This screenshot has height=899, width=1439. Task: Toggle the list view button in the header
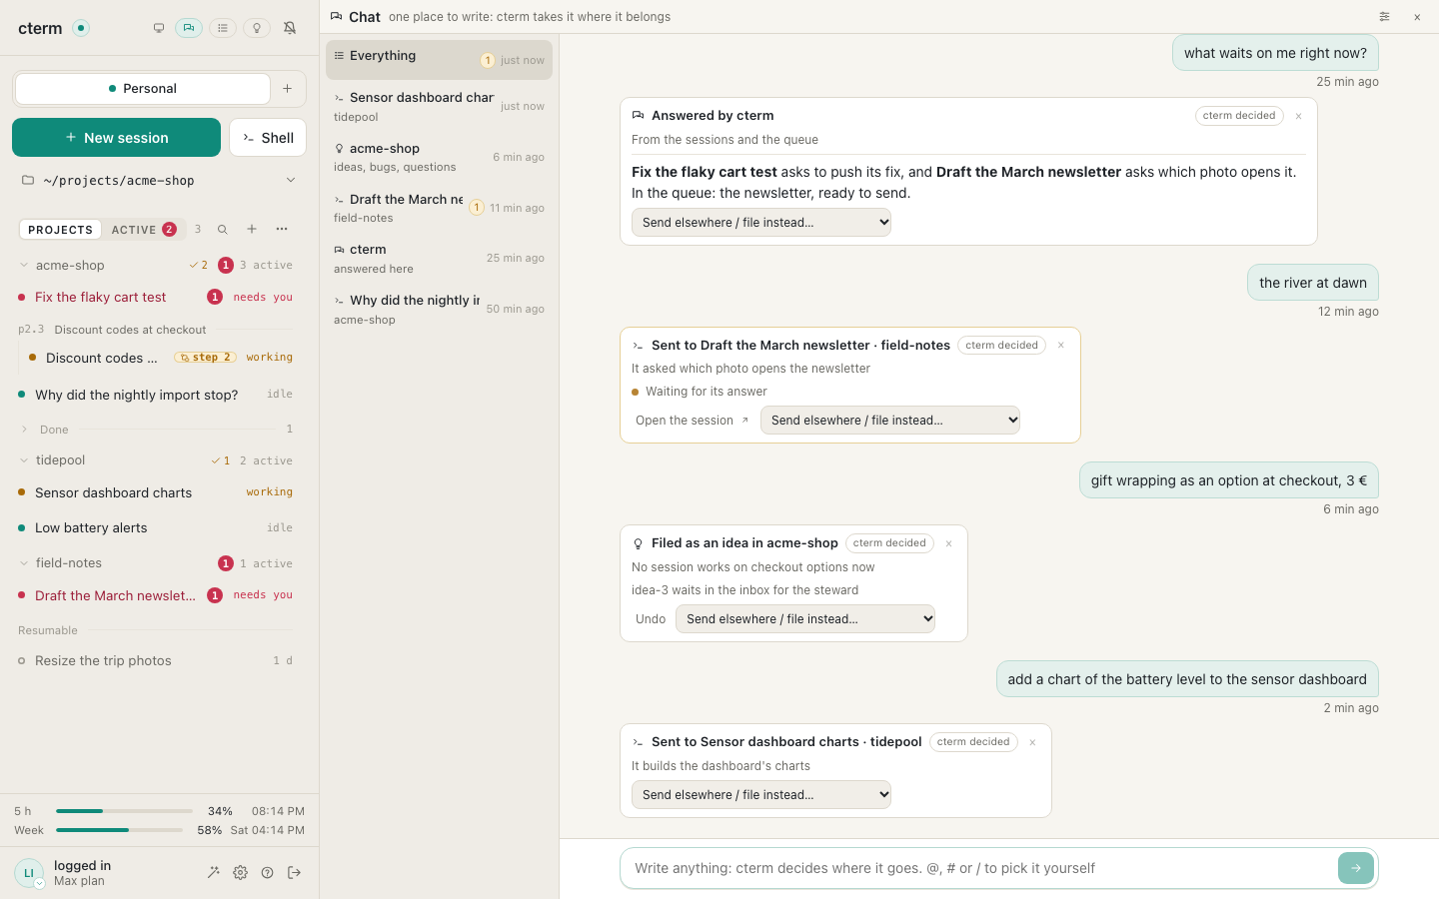[x=223, y=28]
